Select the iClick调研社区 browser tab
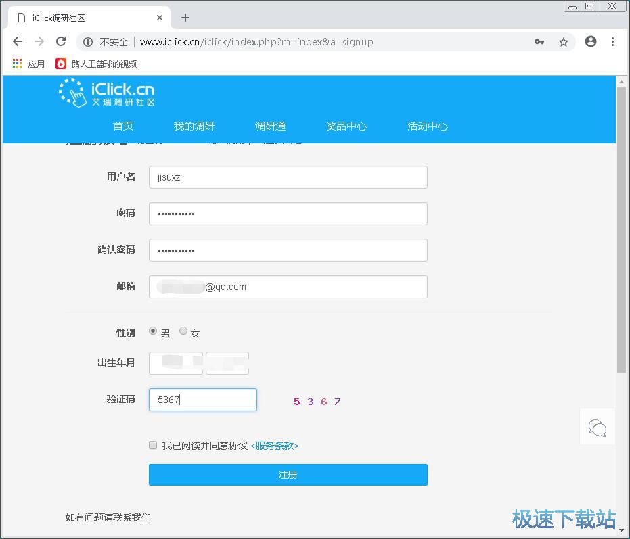The image size is (630, 539). [89, 18]
